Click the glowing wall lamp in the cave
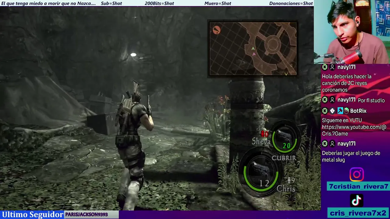 coord(133,55)
